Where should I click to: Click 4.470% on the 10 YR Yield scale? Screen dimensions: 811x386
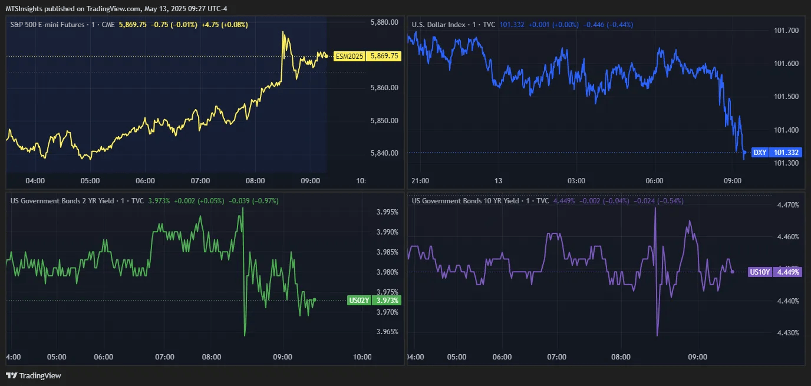click(x=787, y=205)
